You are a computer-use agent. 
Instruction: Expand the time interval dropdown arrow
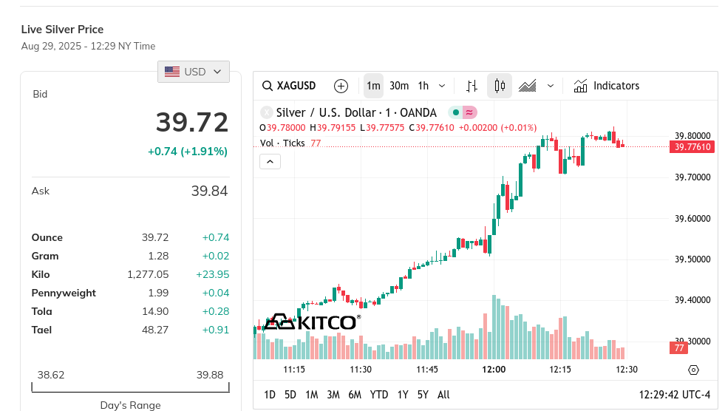click(x=441, y=86)
